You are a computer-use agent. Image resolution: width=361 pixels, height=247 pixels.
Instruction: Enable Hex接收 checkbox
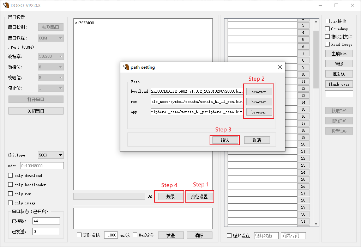(327, 21)
